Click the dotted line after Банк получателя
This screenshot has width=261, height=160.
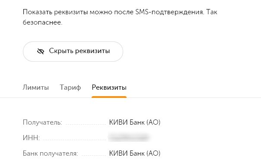click(x=93, y=155)
